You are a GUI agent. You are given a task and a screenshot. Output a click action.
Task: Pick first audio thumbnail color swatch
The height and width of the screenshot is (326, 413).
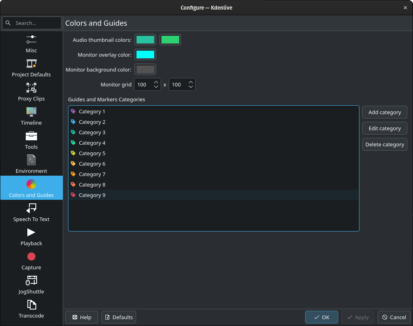point(145,40)
